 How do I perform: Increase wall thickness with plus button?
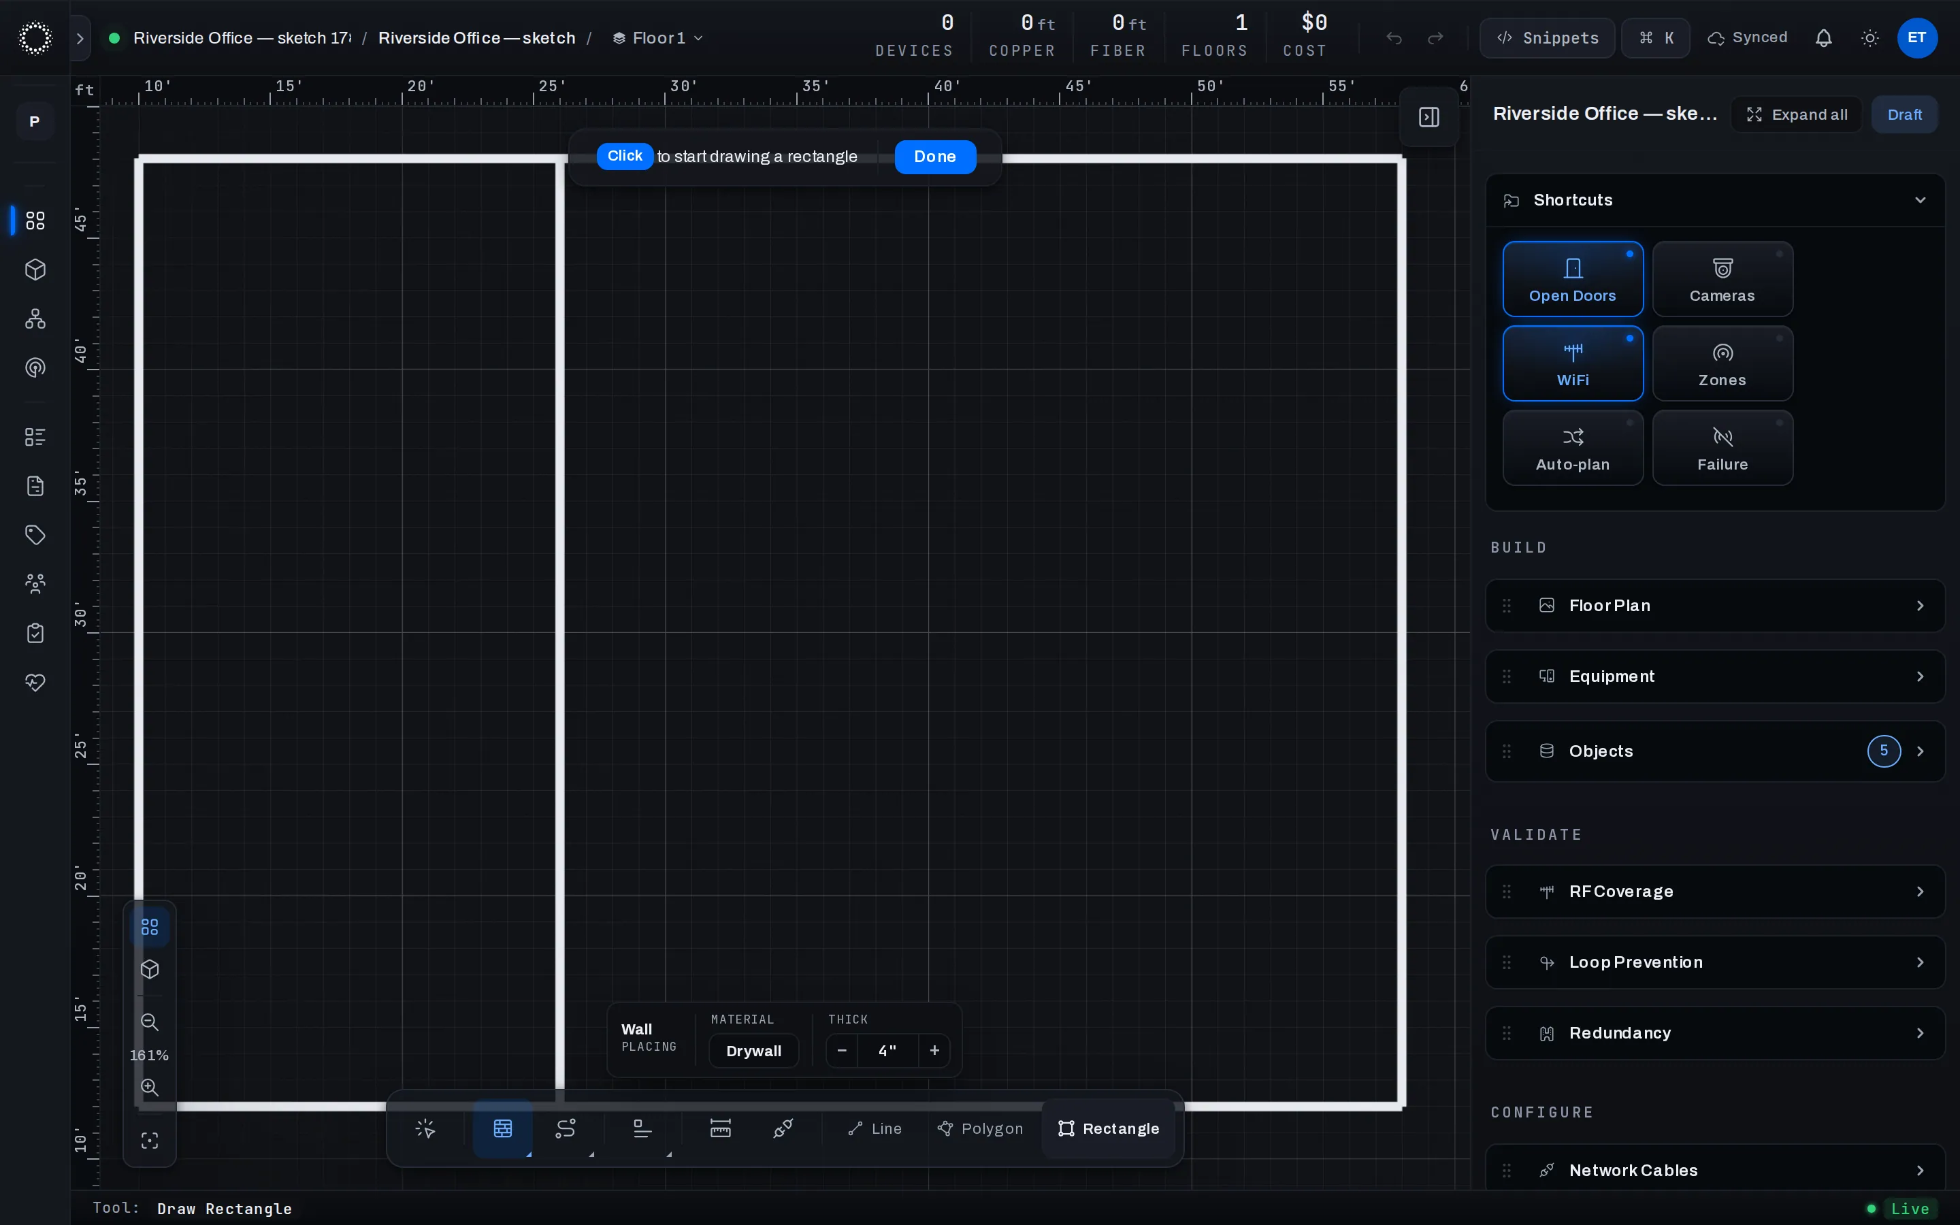tap(934, 1051)
